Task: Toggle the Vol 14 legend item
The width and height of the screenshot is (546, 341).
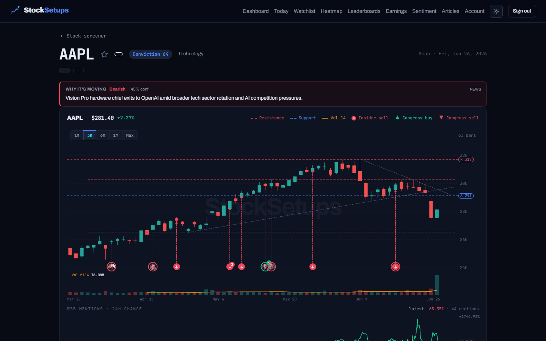Action: tap(334, 118)
